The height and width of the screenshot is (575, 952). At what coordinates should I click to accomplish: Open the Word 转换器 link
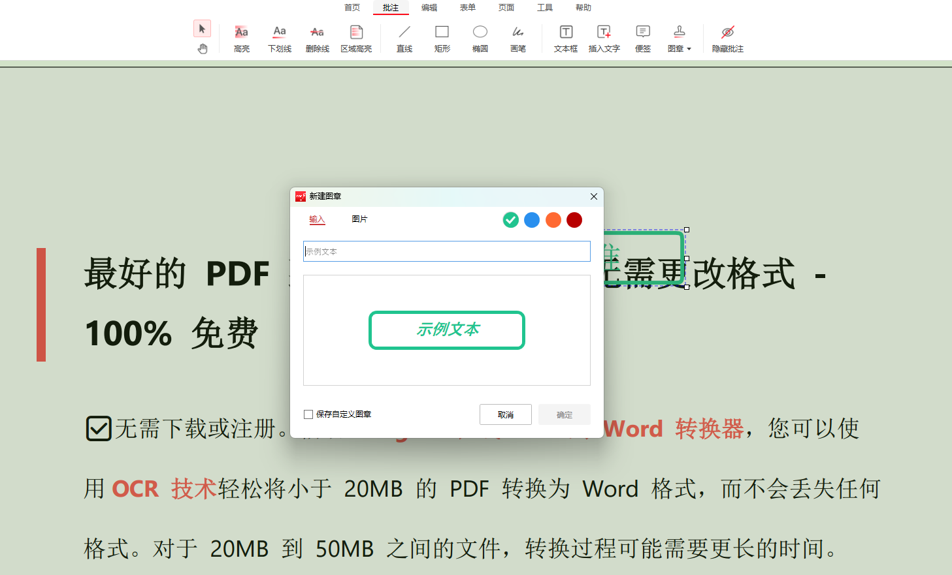coord(674,429)
